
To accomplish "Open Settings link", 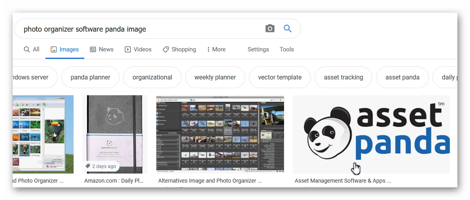I will pos(258,49).
